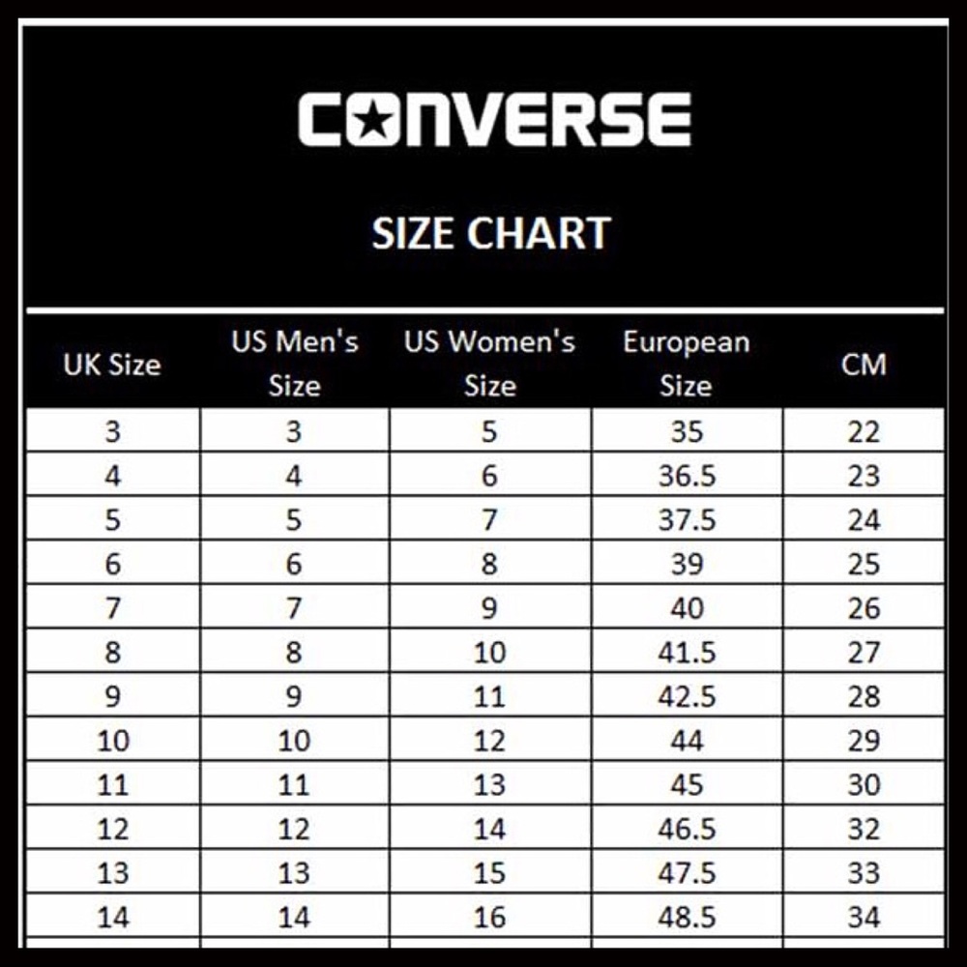The width and height of the screenshot is (967, 967).
Task: Click US Men's size 10 cell
Action: [x=294, y=741]
